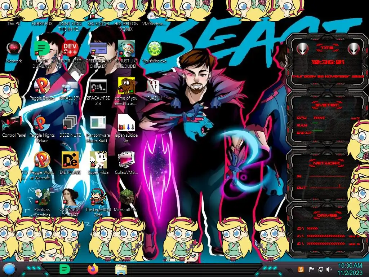
Task: Select Peggle Nights Deluxe icon
Action: [42, 123]
